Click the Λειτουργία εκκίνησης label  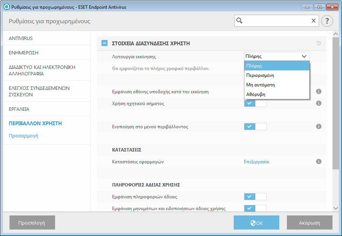134,57
